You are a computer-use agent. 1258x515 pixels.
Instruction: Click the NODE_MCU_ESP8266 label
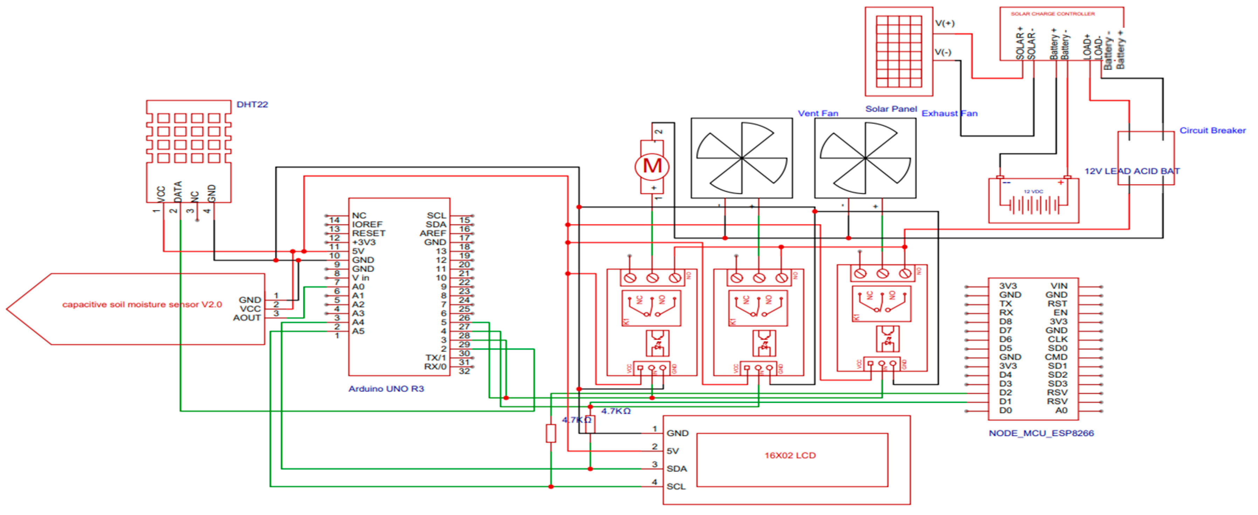[x=1041, y=433]
